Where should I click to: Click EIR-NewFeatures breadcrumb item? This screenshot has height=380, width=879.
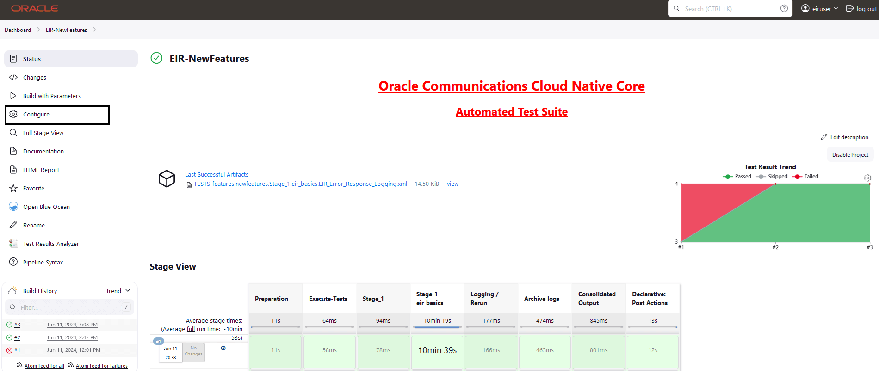pos(66,30)
